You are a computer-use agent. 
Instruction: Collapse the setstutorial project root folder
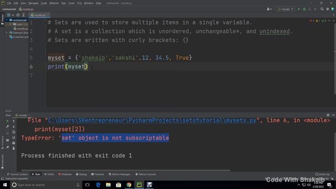7,20
